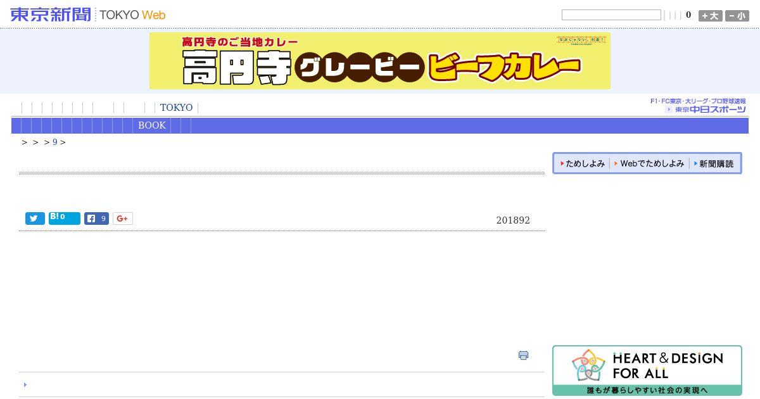Open the TOKYO navigation link

click(x=176, y=108)
